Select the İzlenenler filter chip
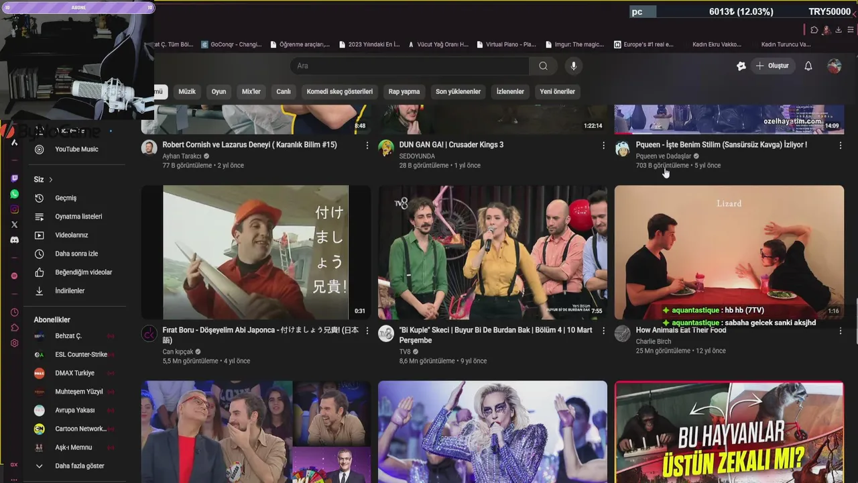The image size is (858, 483). [510, 91]
